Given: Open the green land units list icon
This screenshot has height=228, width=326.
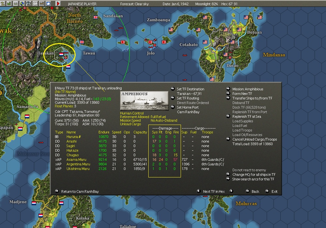Looking at the screenshot, I should tap(9, 3).
